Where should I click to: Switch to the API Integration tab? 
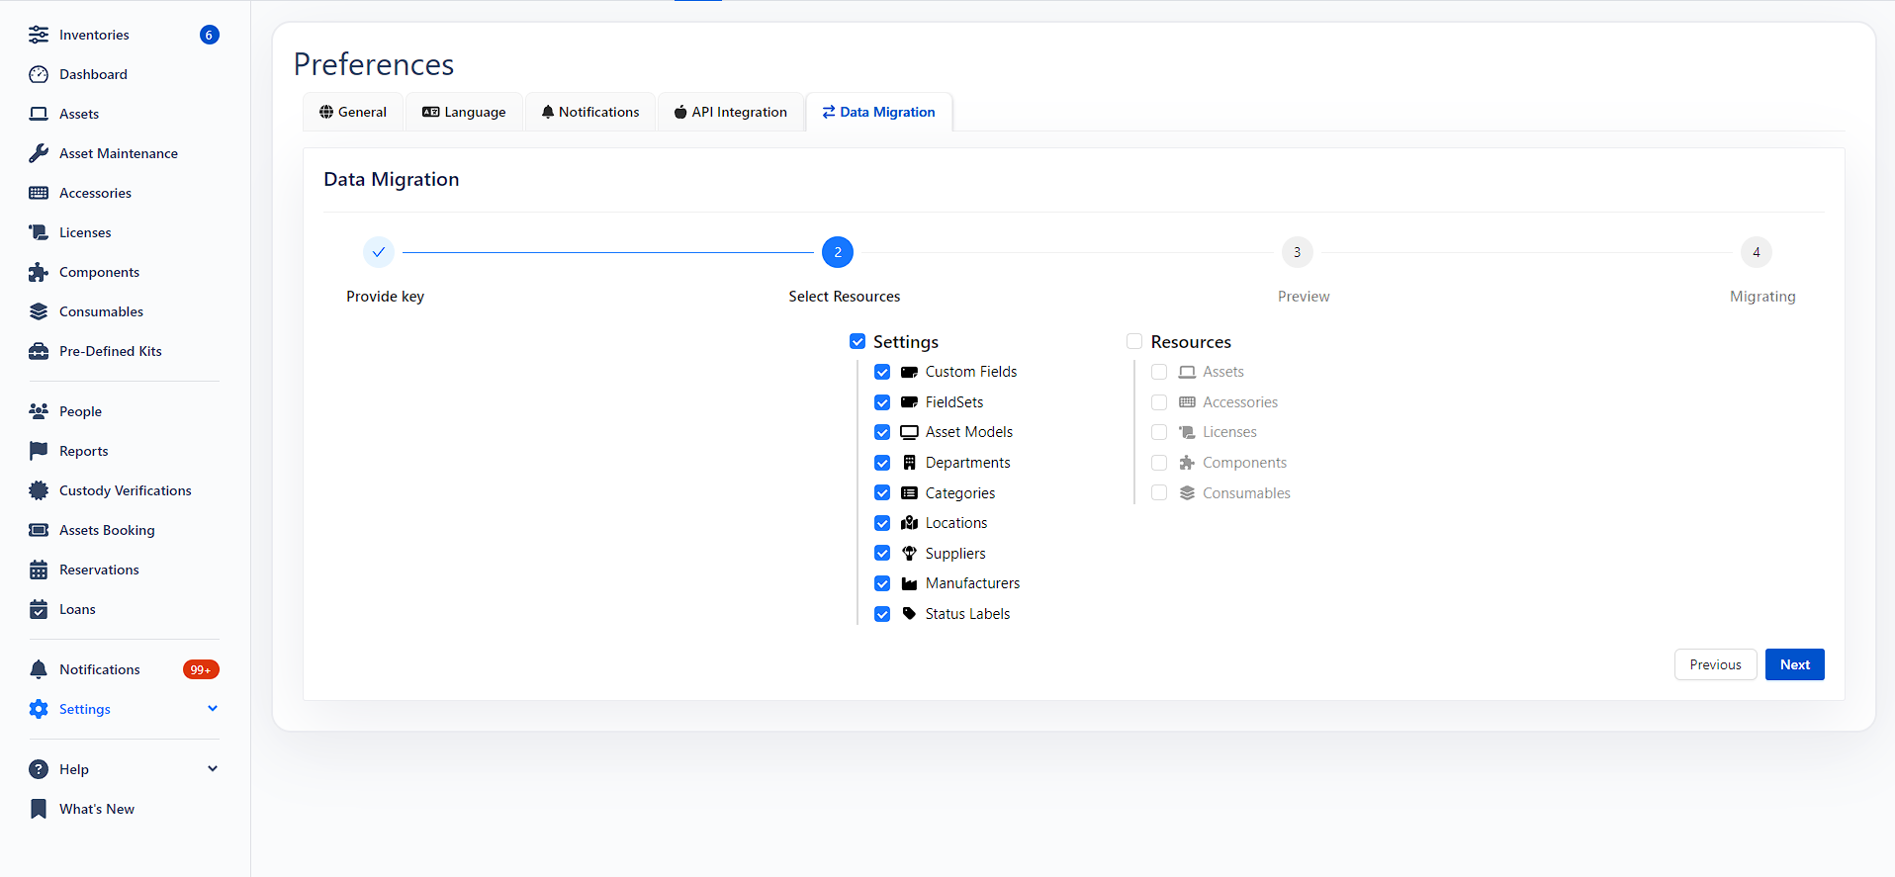[730, 112]
